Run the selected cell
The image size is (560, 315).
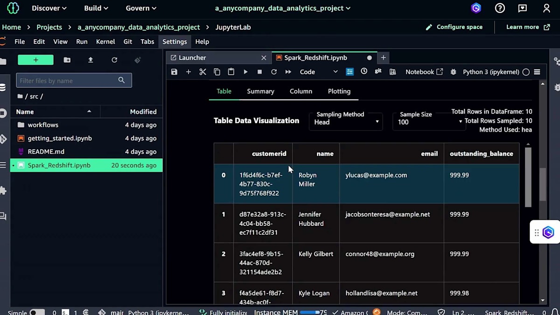coord(245,72)
